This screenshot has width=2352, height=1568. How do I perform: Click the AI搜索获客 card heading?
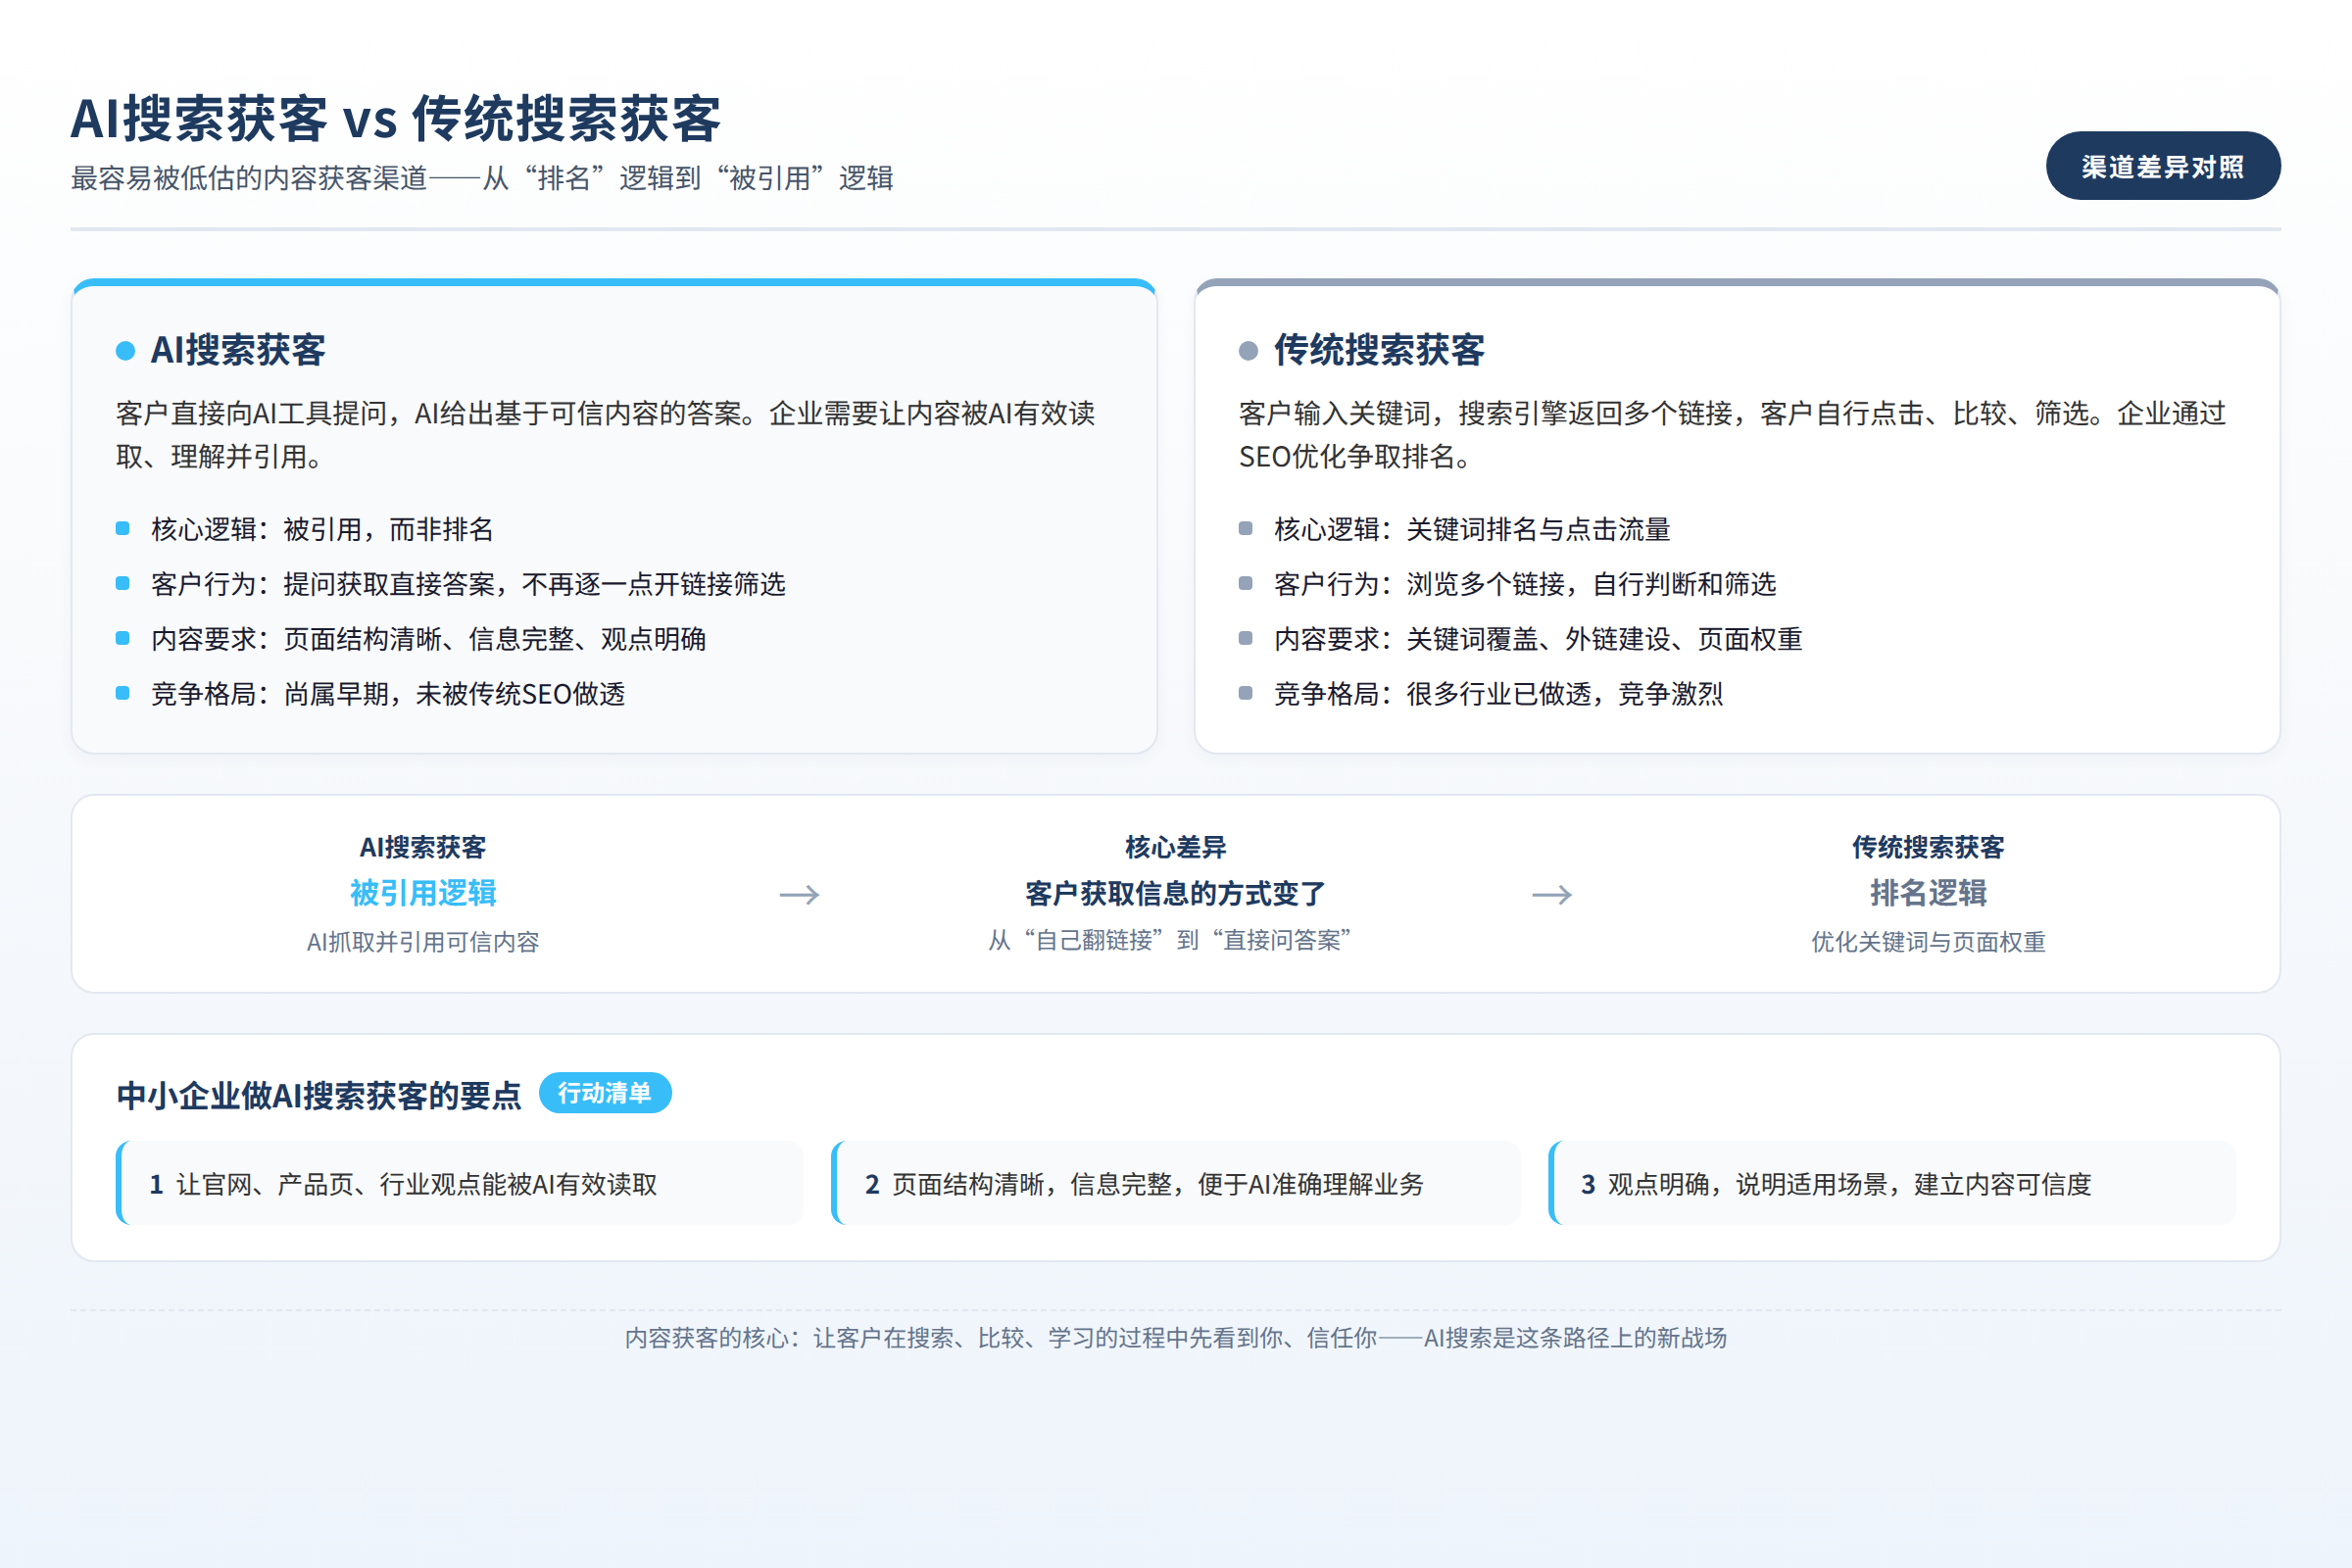[x=238, y=350]
